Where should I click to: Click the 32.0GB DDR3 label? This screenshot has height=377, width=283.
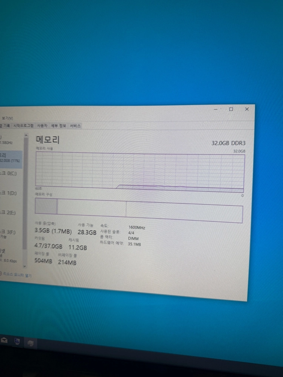228,143
